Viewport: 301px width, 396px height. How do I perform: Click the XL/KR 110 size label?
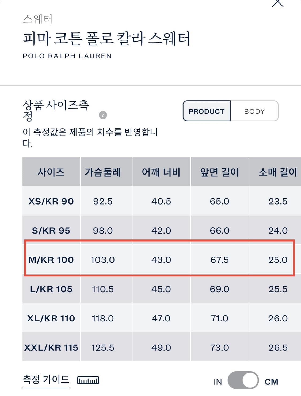(51, 318)
